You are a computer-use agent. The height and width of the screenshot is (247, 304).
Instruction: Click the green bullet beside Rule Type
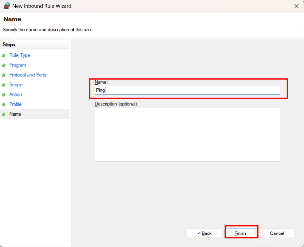coord(3,56)
